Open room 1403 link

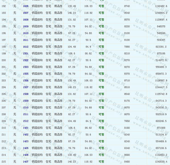point(26,141)
